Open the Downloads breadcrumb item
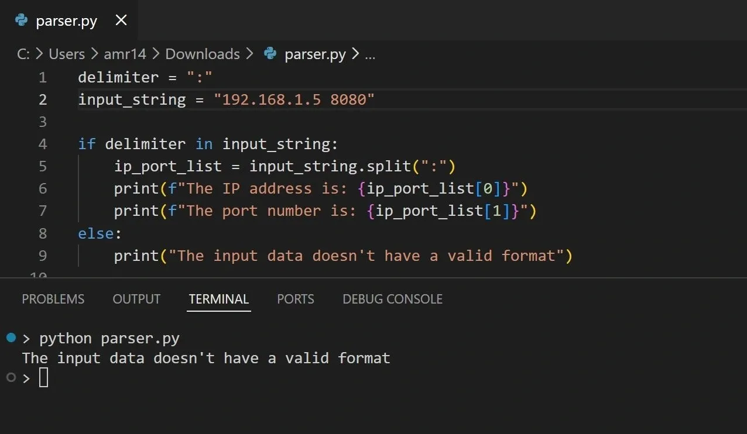This screenshot has height=434, width=747. (x=203, y=53)
